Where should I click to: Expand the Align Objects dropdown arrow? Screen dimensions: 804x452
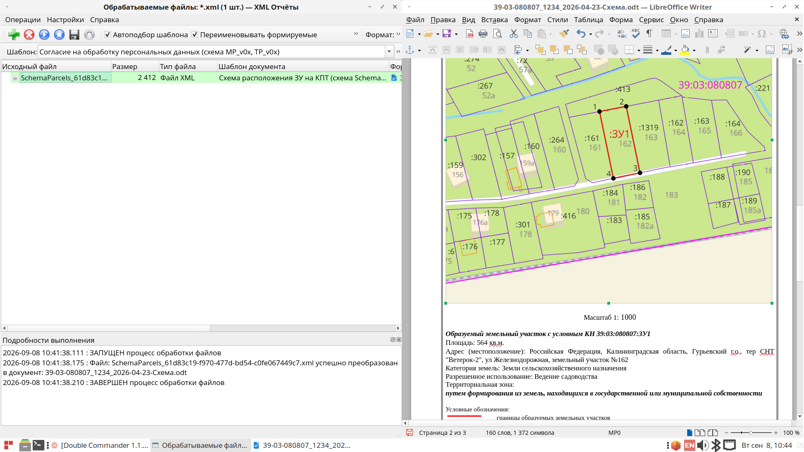(527, 51)
